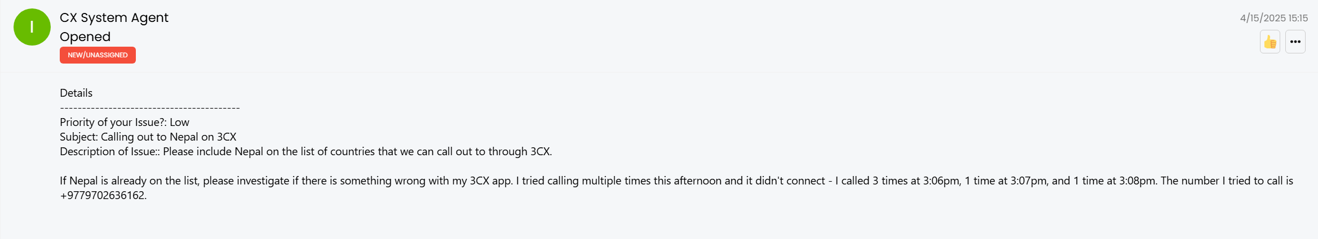Open the three-dots more options menu
This screenshot has width=1318, height=239.
1295,42
